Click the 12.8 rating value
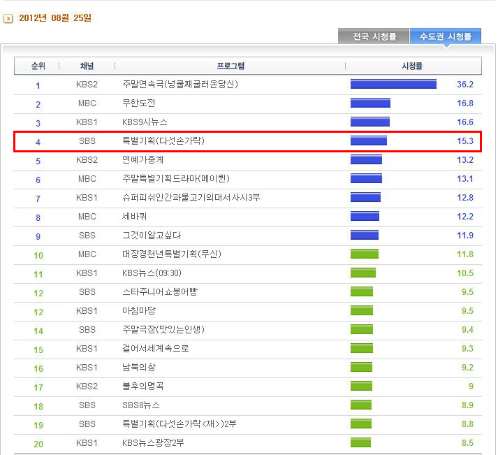498x455 pixels. (x=465, y=198)
